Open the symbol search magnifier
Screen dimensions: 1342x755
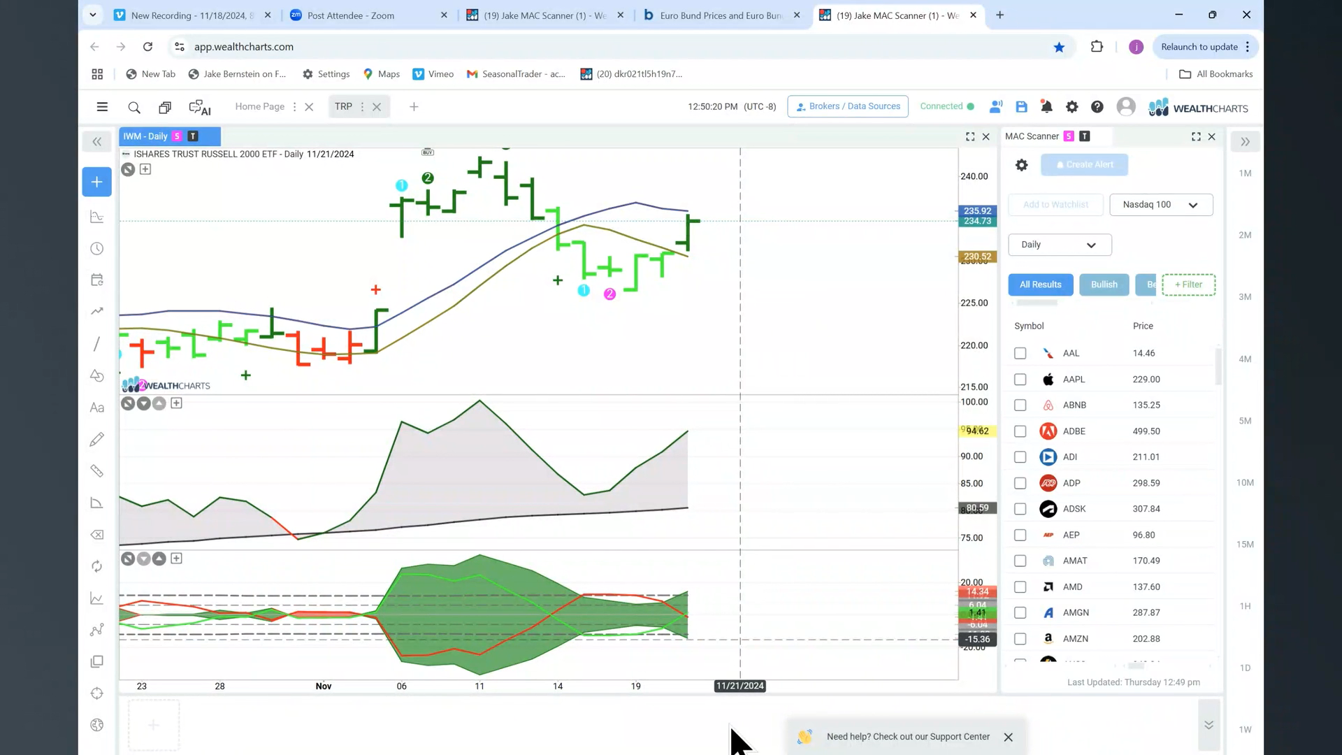point(134,108)
